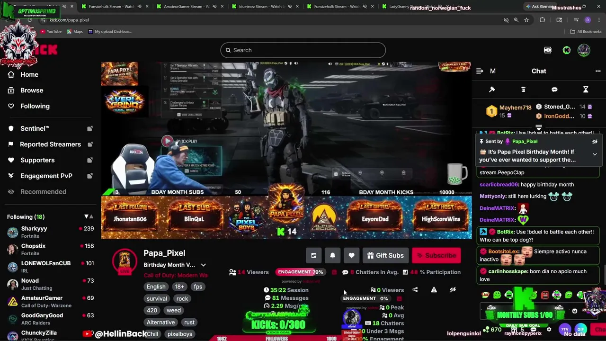The height and width of the screenshot is (341, 606).
Task: Open the Sentinel™ sidebar entry
Action: tap(35, 128)
